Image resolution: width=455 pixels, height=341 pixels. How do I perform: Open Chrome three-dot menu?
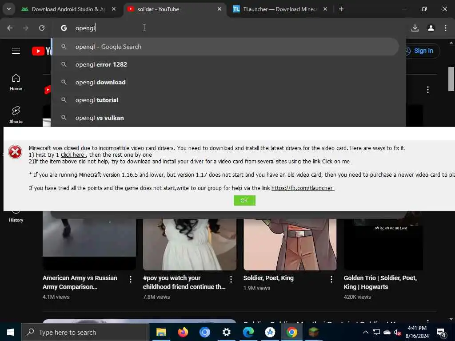click(x=446, y=28)
